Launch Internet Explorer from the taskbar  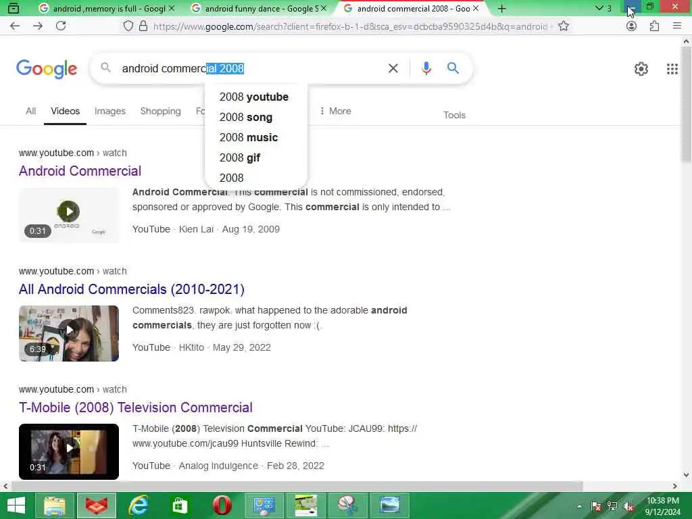tap(139, 505)
